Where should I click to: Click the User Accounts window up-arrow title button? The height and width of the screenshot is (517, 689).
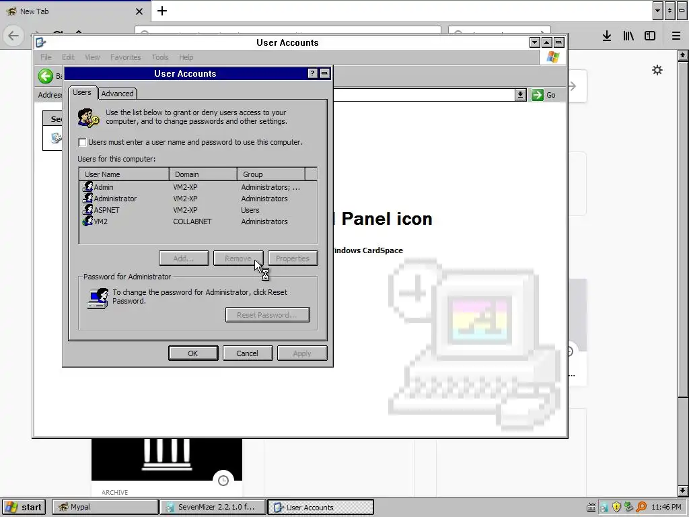tap(546, 42)
